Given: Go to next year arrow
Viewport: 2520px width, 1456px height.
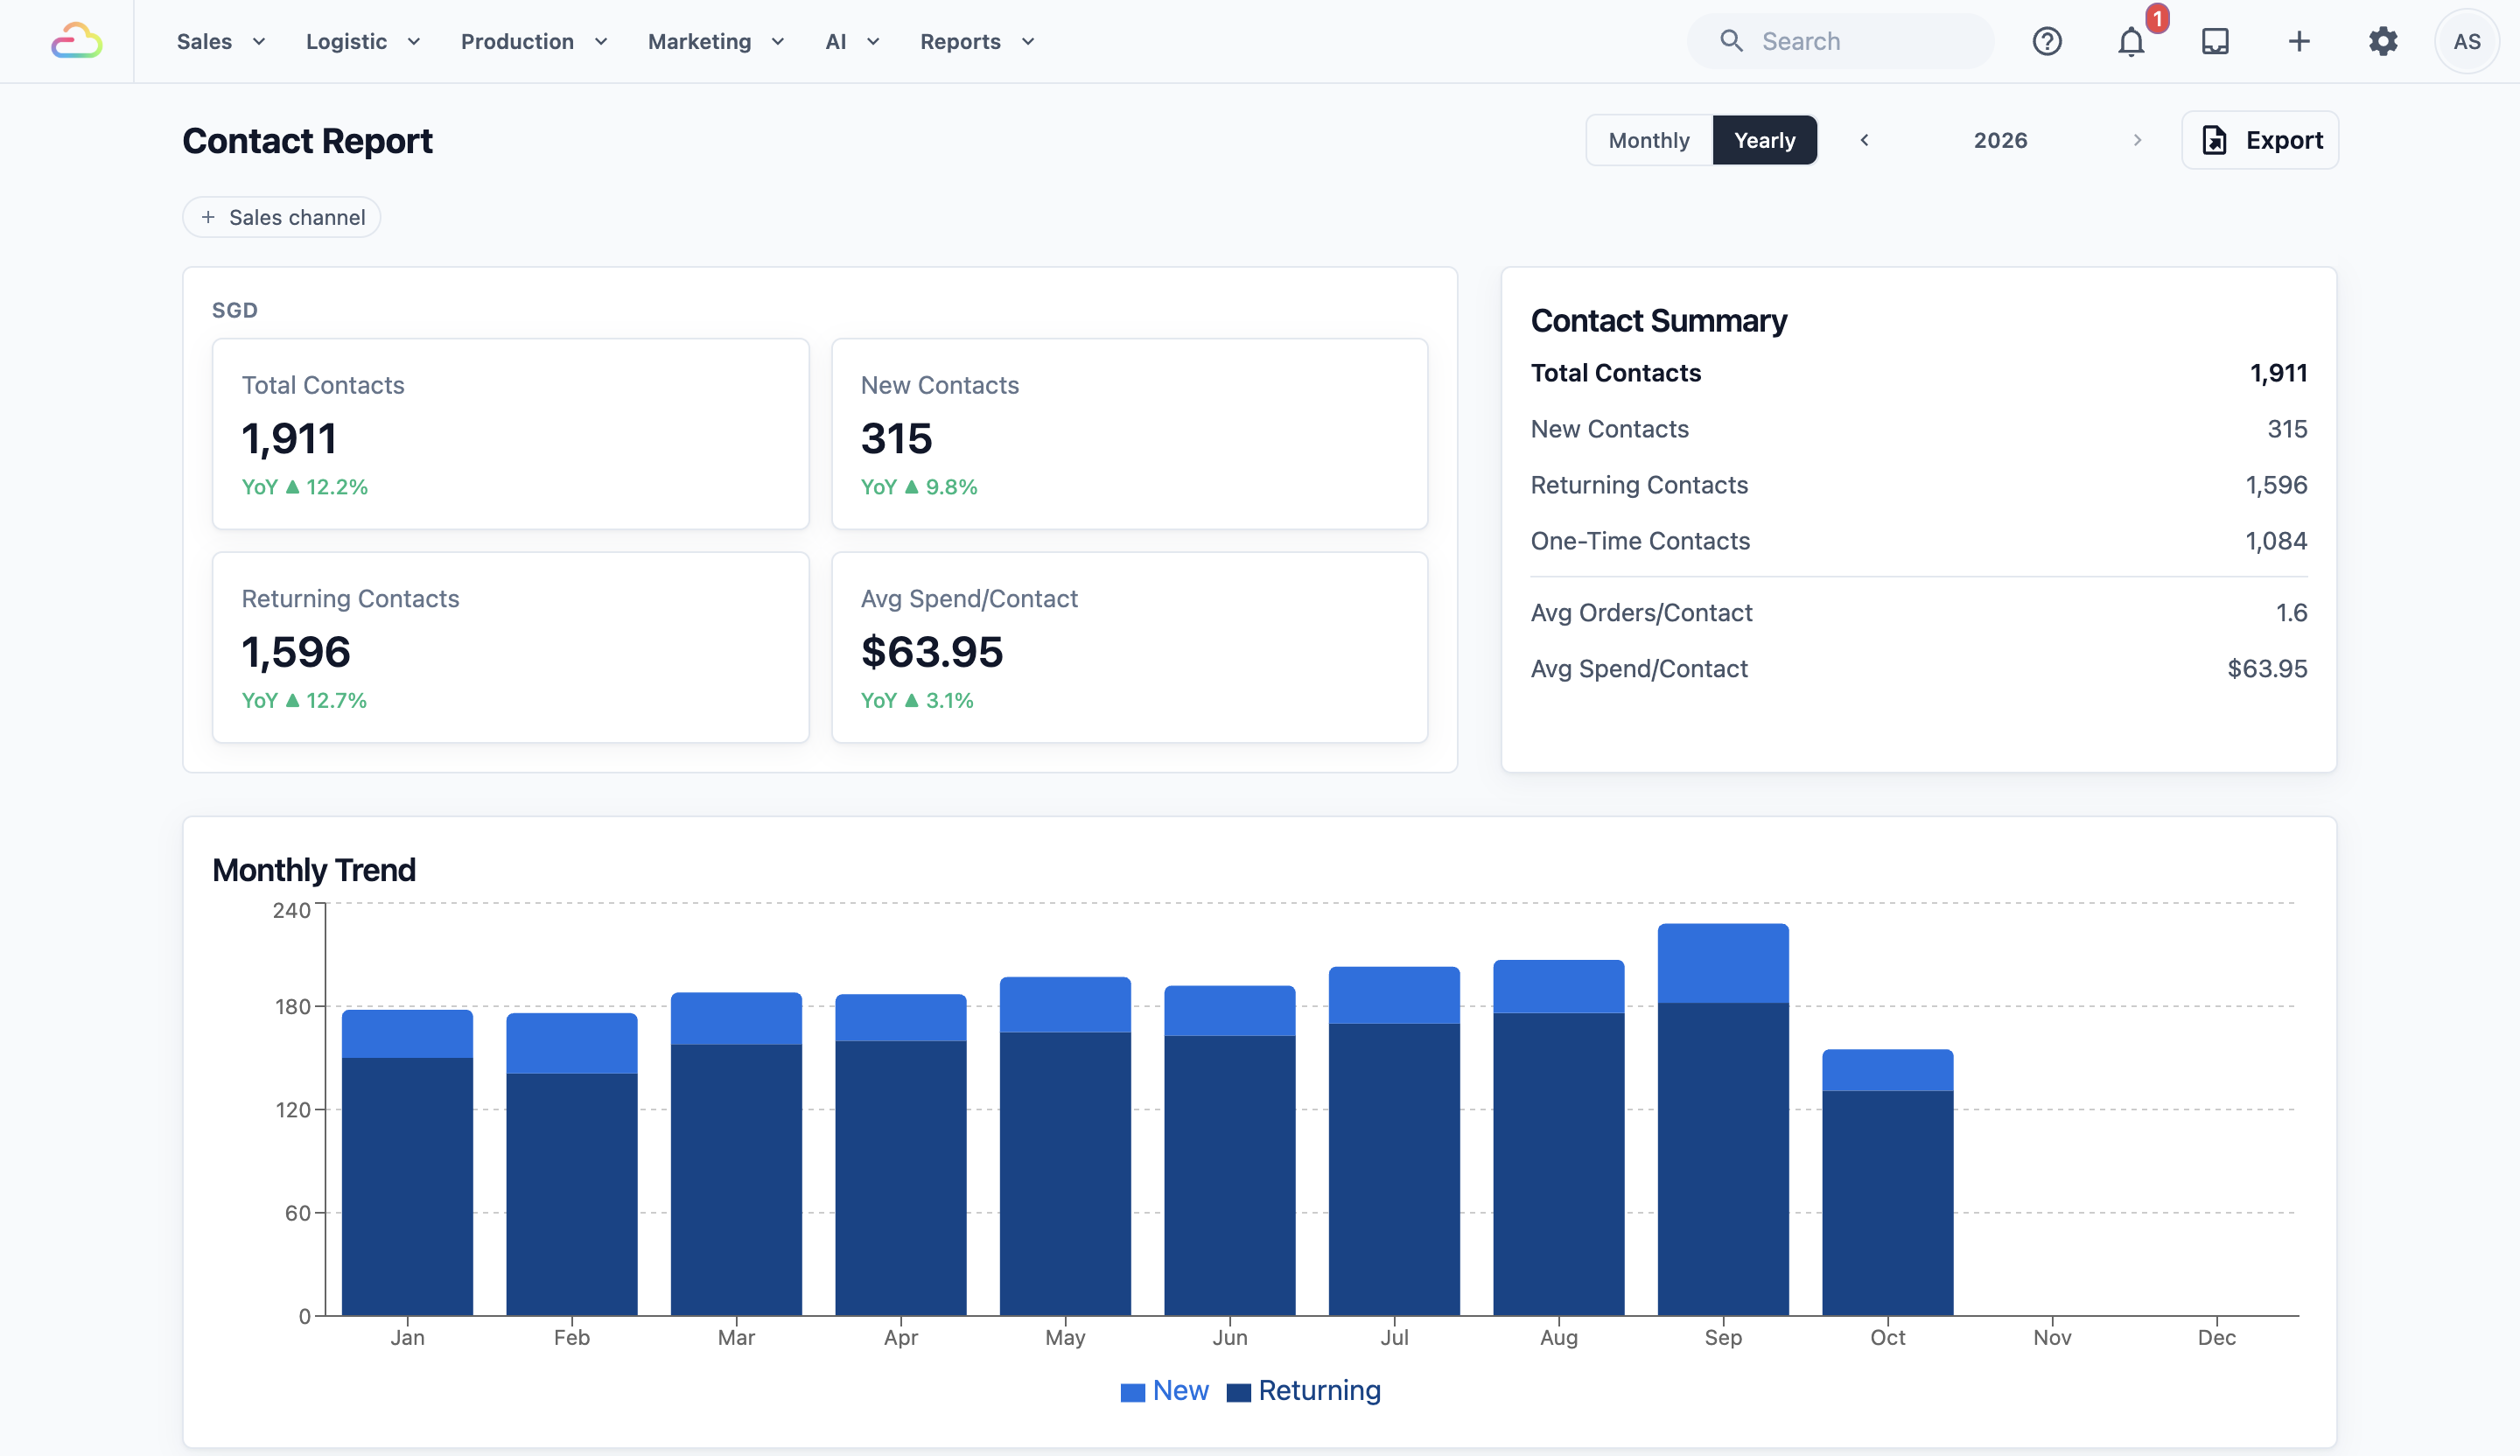Looking at the screenshot, I should (x=2137, y=140).
